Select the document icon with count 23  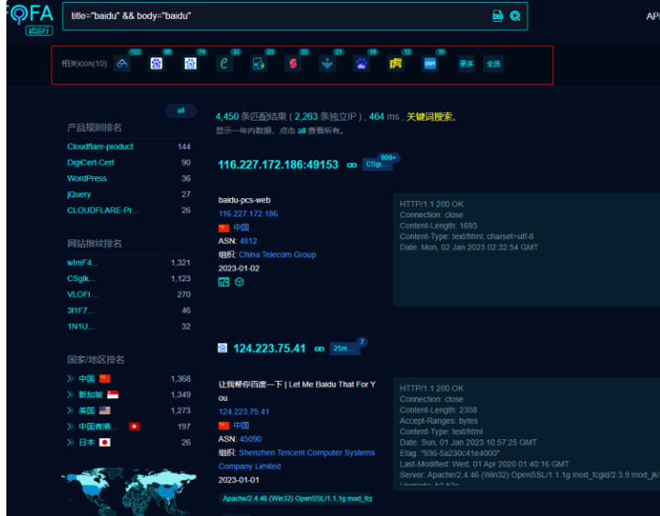point(259,64)
